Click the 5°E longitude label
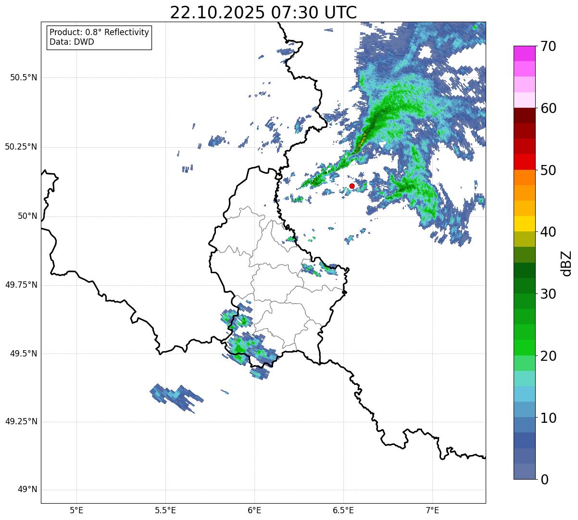578x520 pixels. (x=76, y=510)
